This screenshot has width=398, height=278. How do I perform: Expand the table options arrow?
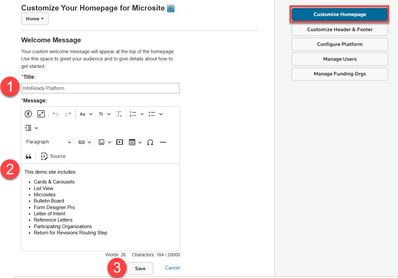click(140, 142)
